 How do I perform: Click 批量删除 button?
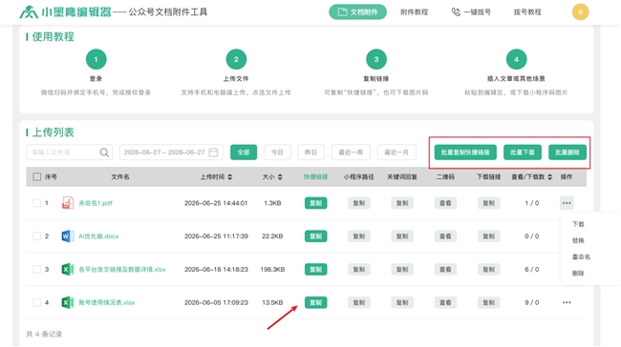(x=567, y=153)
